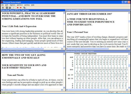Click the red right arrow toolbar icon
The width and height of the screenshot is (131, 94).
point(21,8)
